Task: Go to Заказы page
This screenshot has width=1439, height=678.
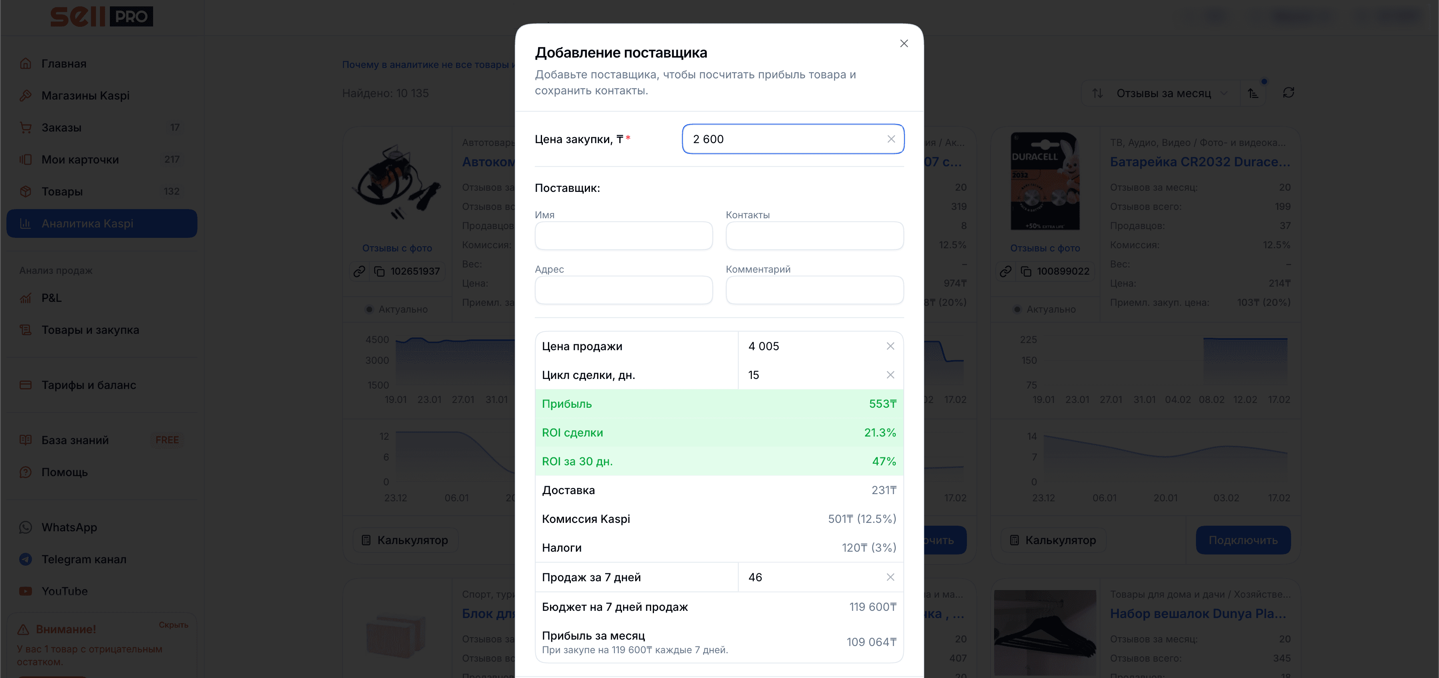Action: 102,128
